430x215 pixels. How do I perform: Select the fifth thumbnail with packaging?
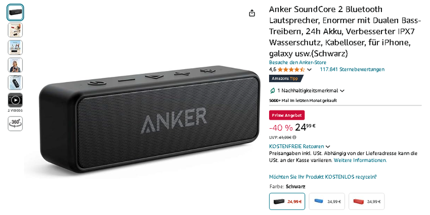click(x=15, y=83)
